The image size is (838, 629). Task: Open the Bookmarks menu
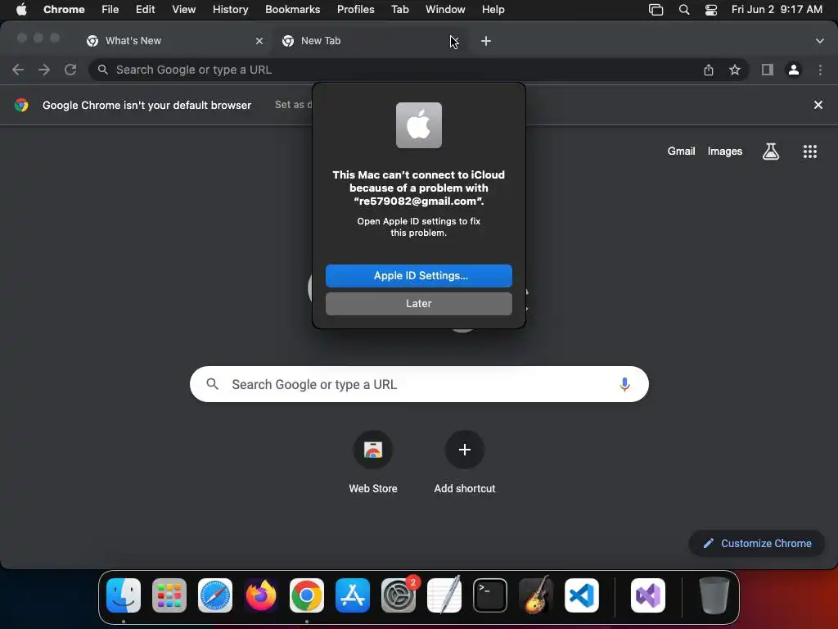(292, 9)
